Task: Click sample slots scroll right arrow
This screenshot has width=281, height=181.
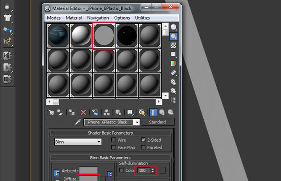Action: 159,101
